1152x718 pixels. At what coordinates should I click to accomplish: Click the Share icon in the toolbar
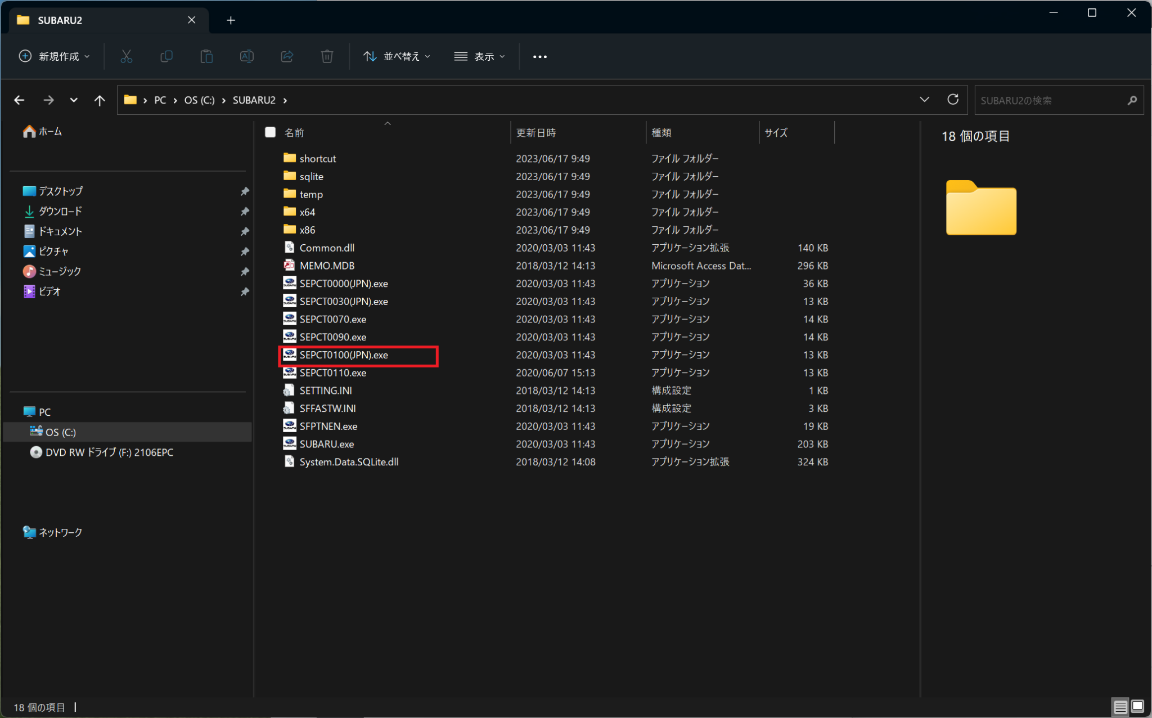click(287, 56)
